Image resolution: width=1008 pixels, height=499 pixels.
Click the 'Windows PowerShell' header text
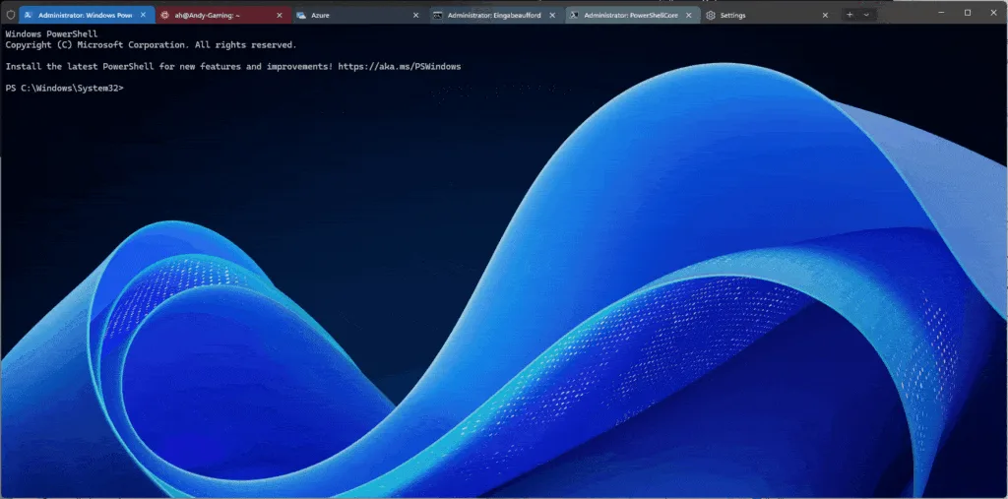click(51, 34)
